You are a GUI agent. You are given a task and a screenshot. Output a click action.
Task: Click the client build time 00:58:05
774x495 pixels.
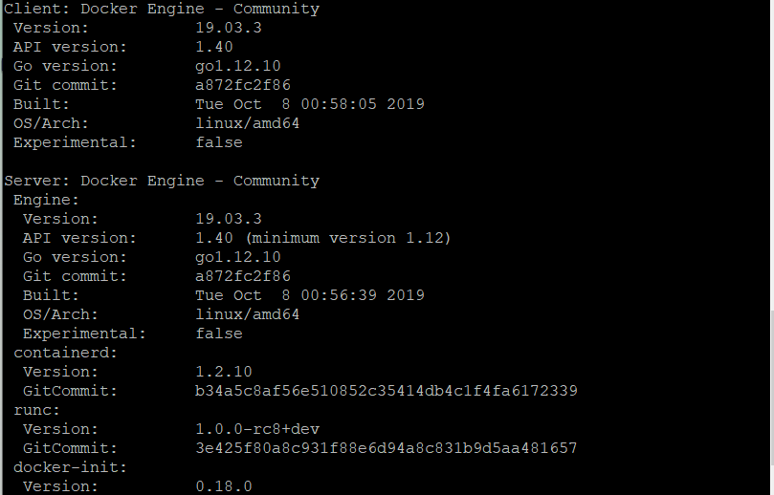(339, 104)
